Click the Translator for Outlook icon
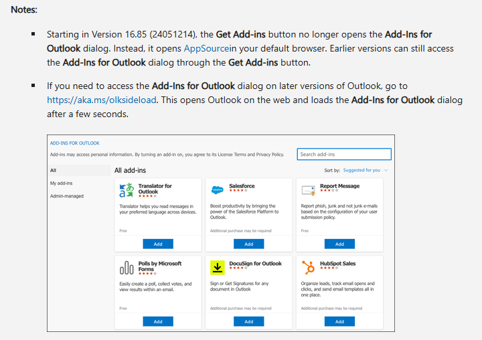 [127, 190]
